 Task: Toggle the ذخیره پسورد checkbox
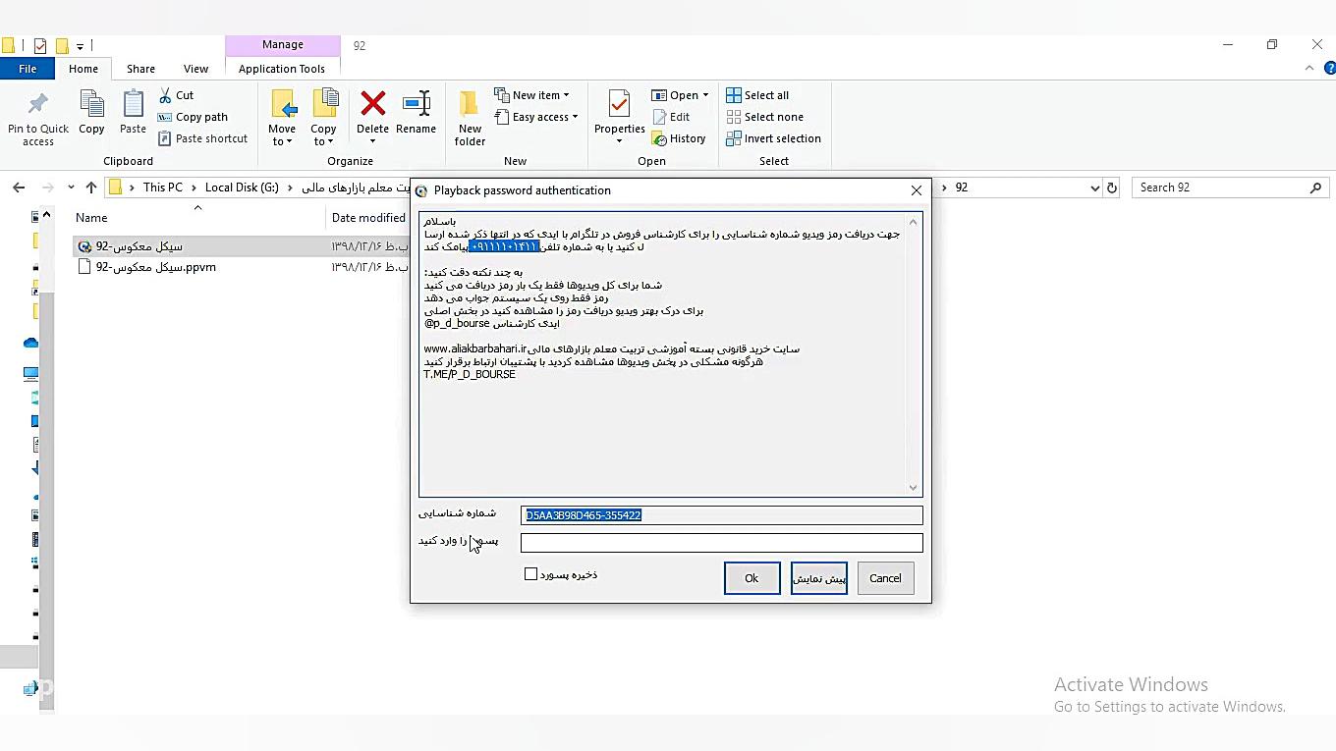click(x=531, y=574)
